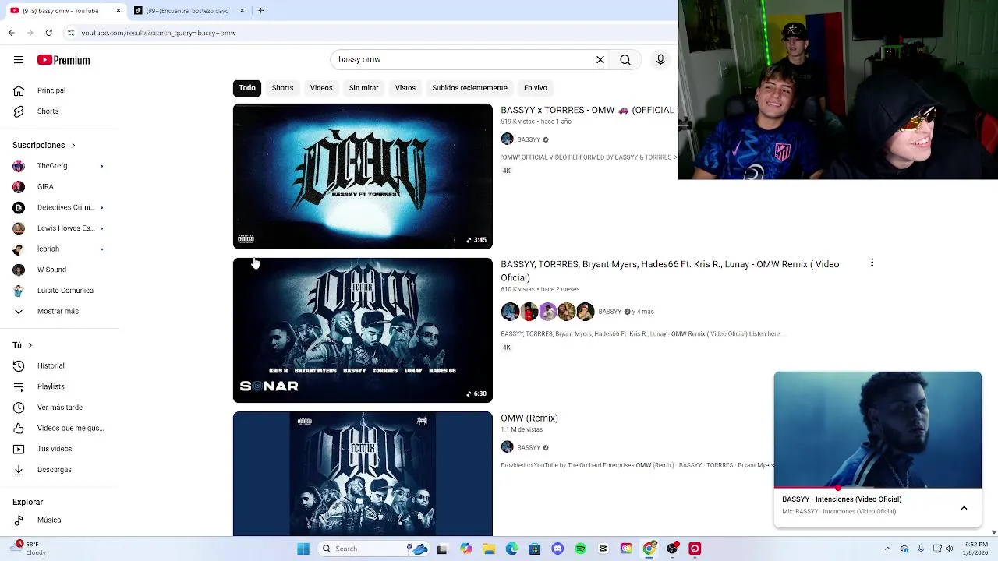This screenshot has width=998, height=561.
Task: Open BASSYY channel under first result
Action: pos(528,139)
